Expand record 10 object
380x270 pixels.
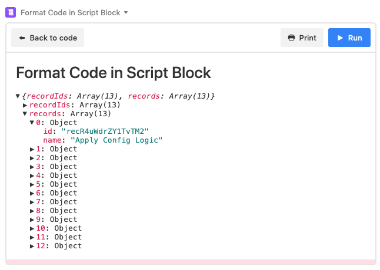click(32, 228)
